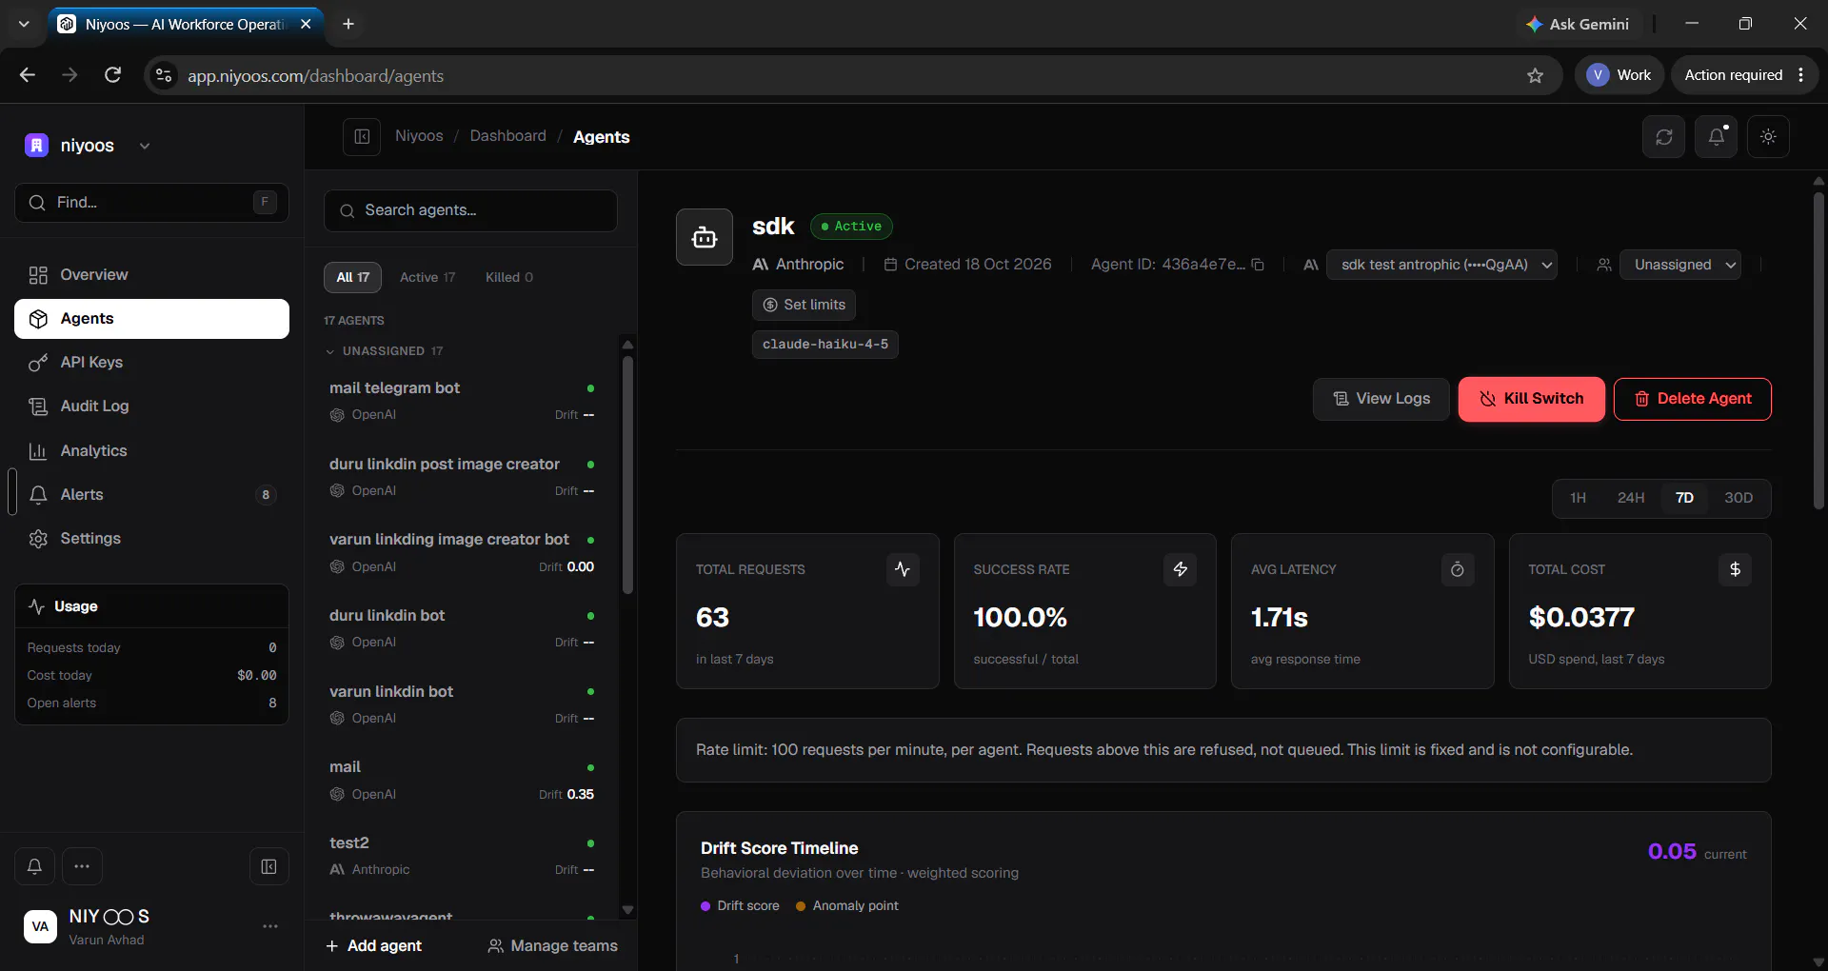Select the All 17 filter tab
Viewport: 1828px width, 971px height.
tap(352, 277)
